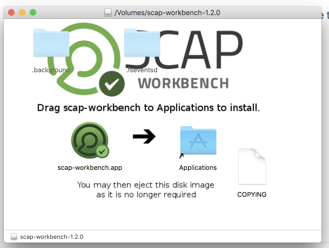This screenshot has width=329, height=248.
Task: Click the Applications folder name label
Action: coord(198,167)
